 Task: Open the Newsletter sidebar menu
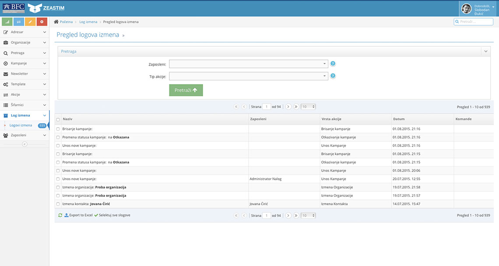click(x=25, y=73)
